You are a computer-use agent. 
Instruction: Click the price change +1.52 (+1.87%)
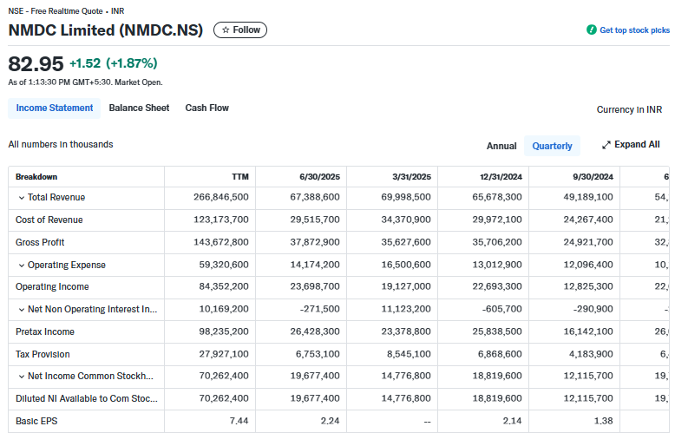click(114, 63)
